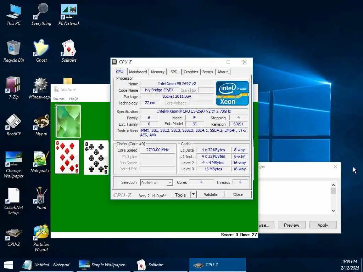Select the About tab
Screen dimensions: 363x272
click(x=223, y=72)
